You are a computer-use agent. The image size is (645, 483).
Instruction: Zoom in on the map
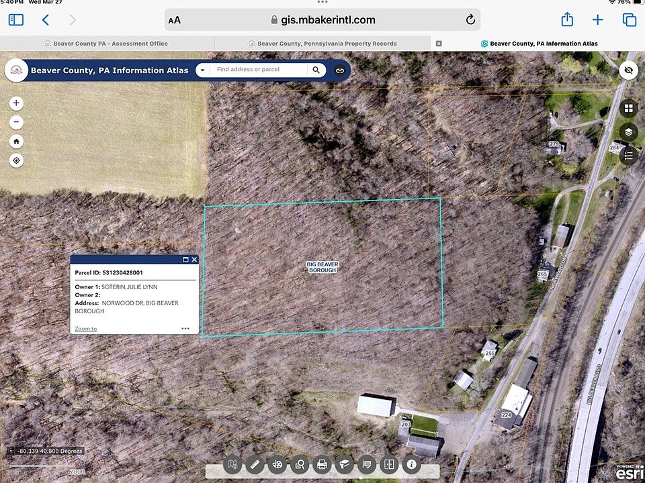pyautogui.click(x=16, y=103)
